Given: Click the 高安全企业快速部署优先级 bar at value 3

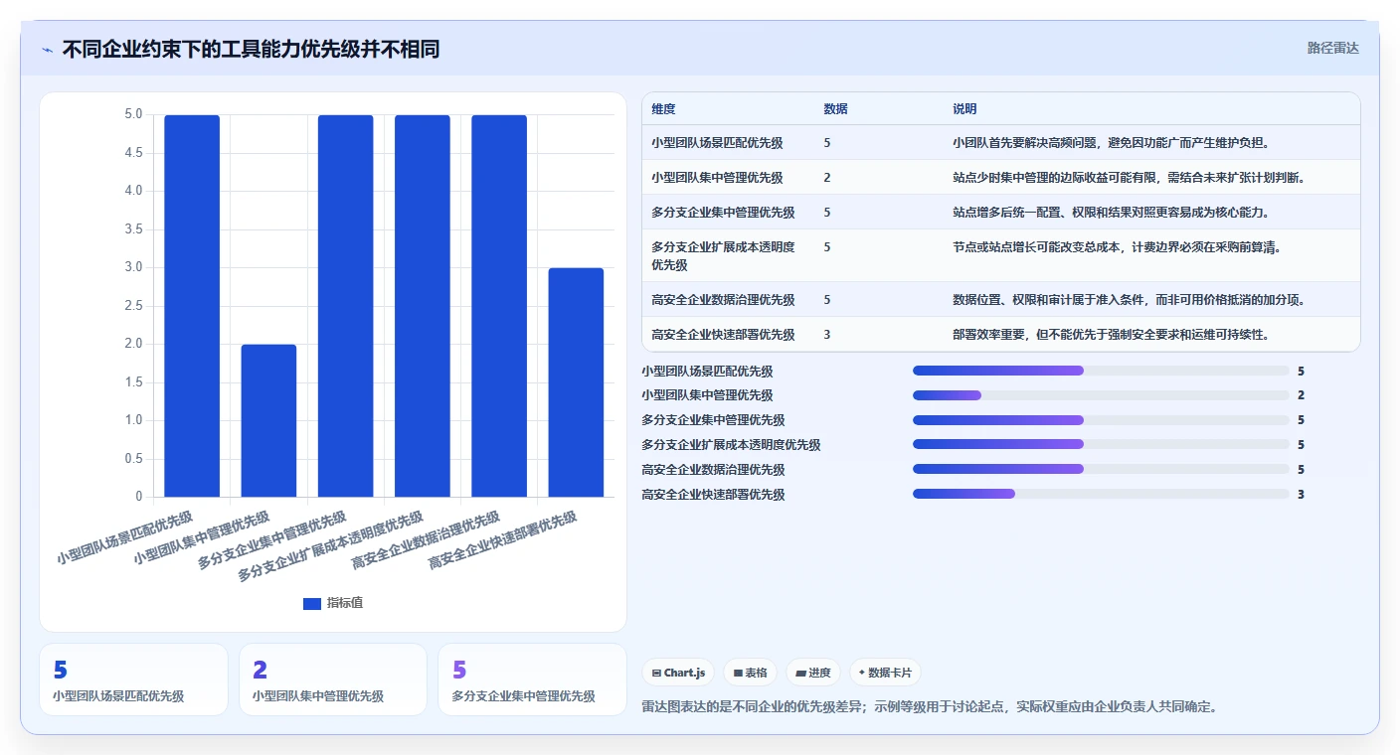Looking at the screenshot, I should 576,382.
